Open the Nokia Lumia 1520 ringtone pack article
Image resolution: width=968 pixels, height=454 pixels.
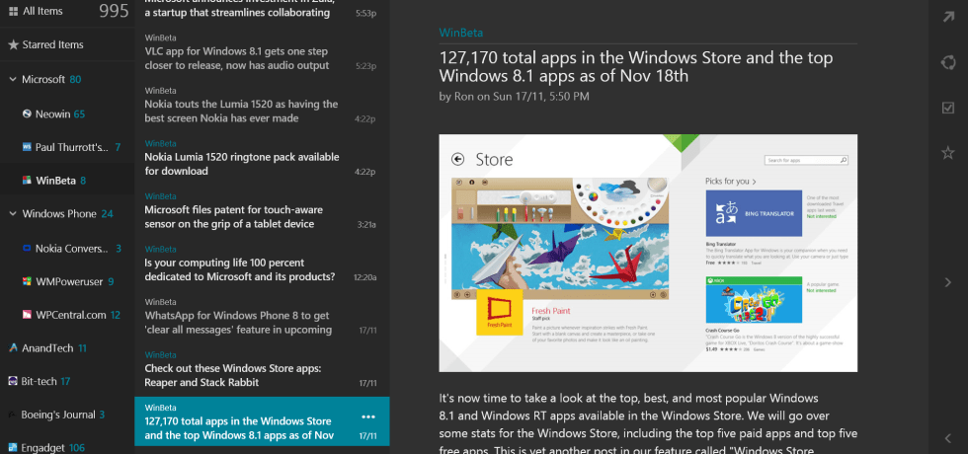coord(240,163)
